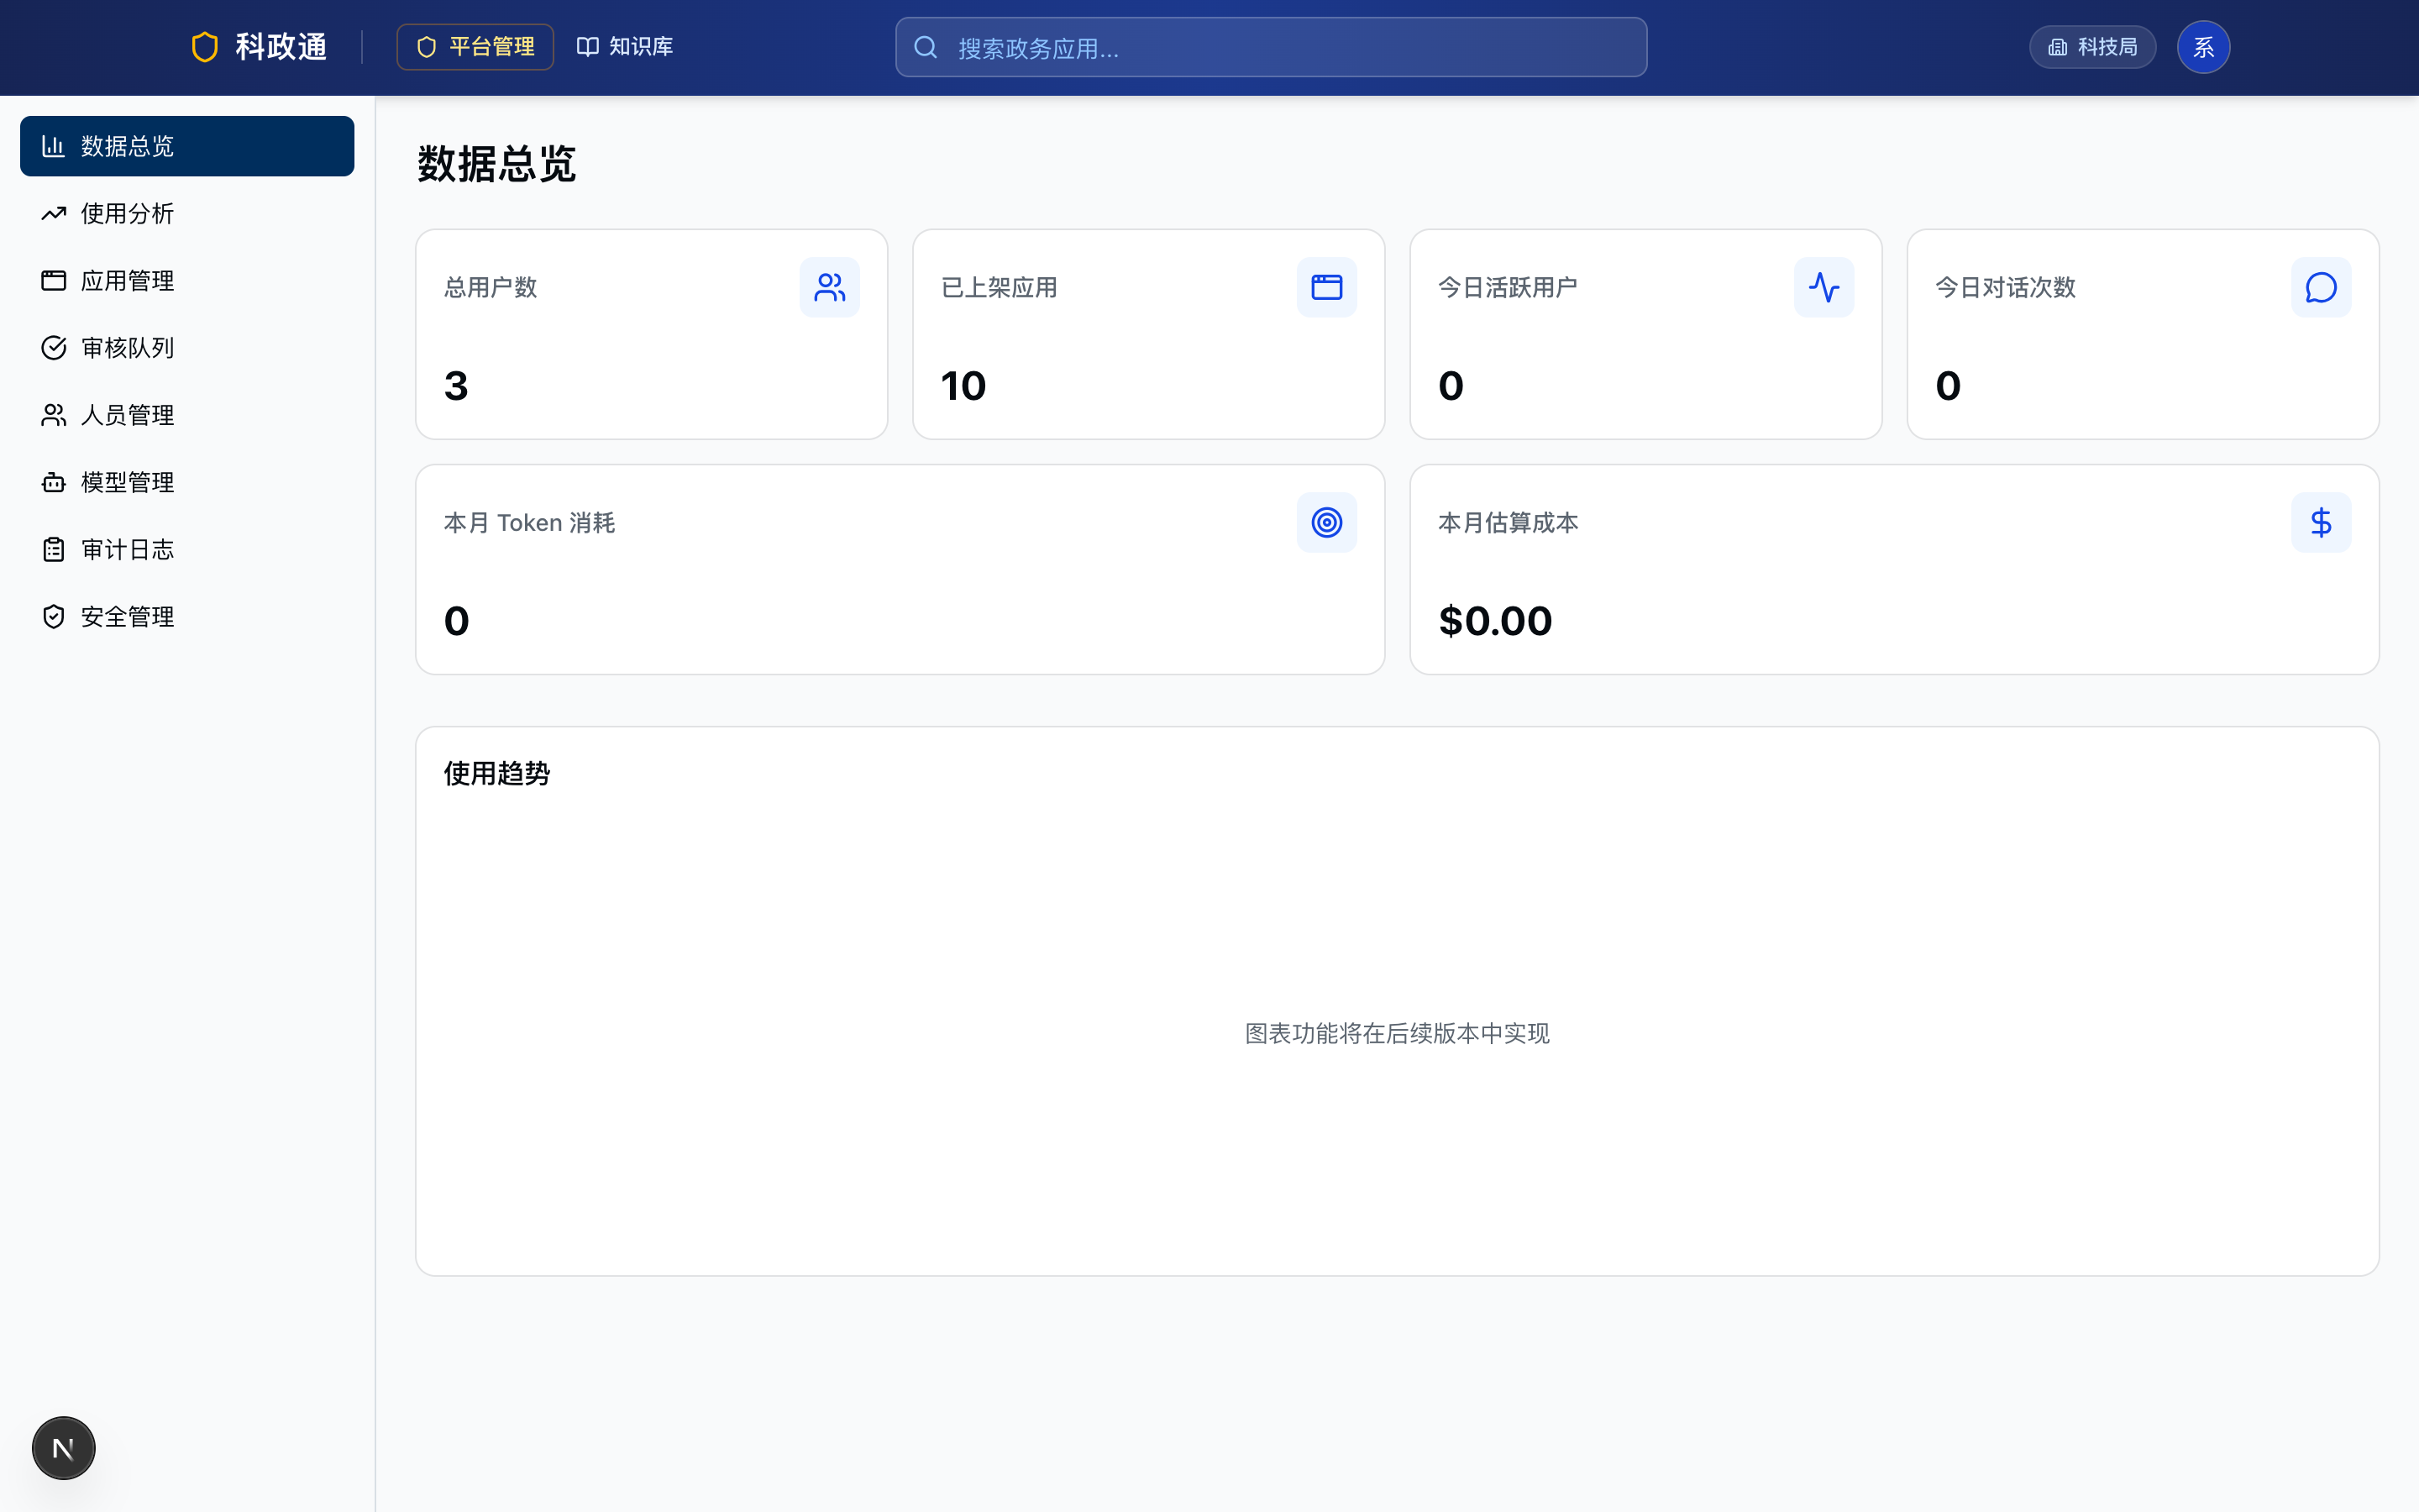Navigate to 人员管理
The height and width of the screenshot is (1512, 2419).
tap(187, 415)
